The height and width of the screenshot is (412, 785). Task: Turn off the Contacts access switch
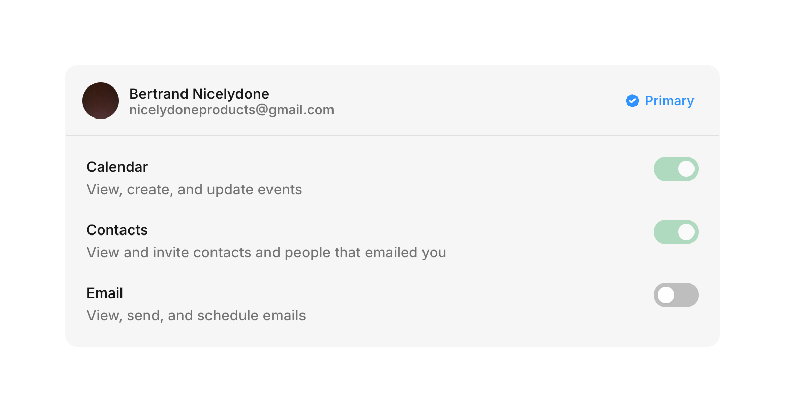coord(676,232)
